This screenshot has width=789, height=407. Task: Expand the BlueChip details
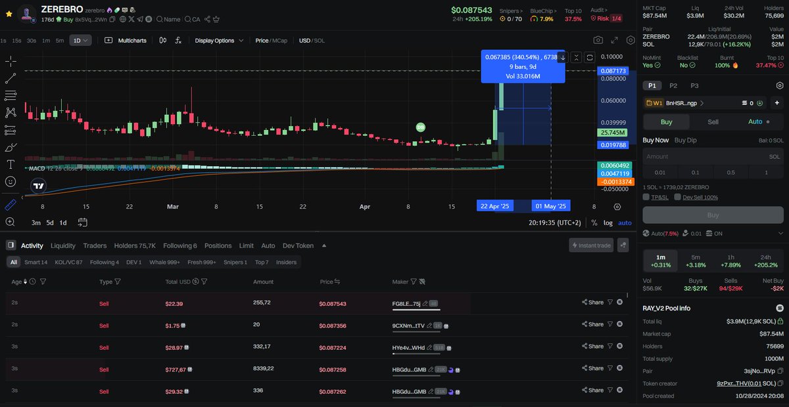click(544, 11)
